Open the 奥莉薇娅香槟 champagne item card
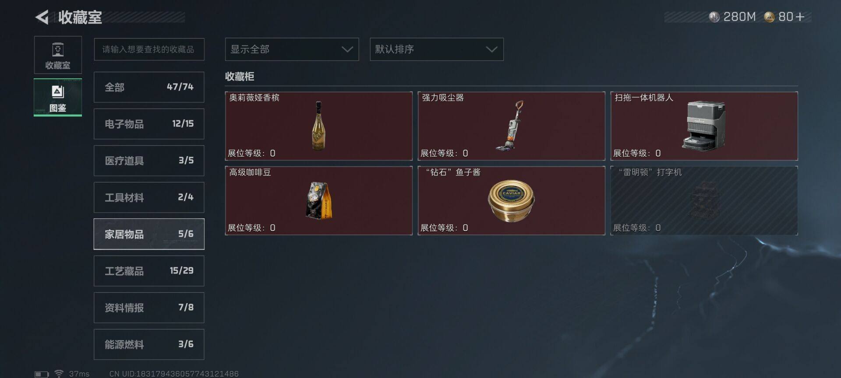 click(318, 126)
